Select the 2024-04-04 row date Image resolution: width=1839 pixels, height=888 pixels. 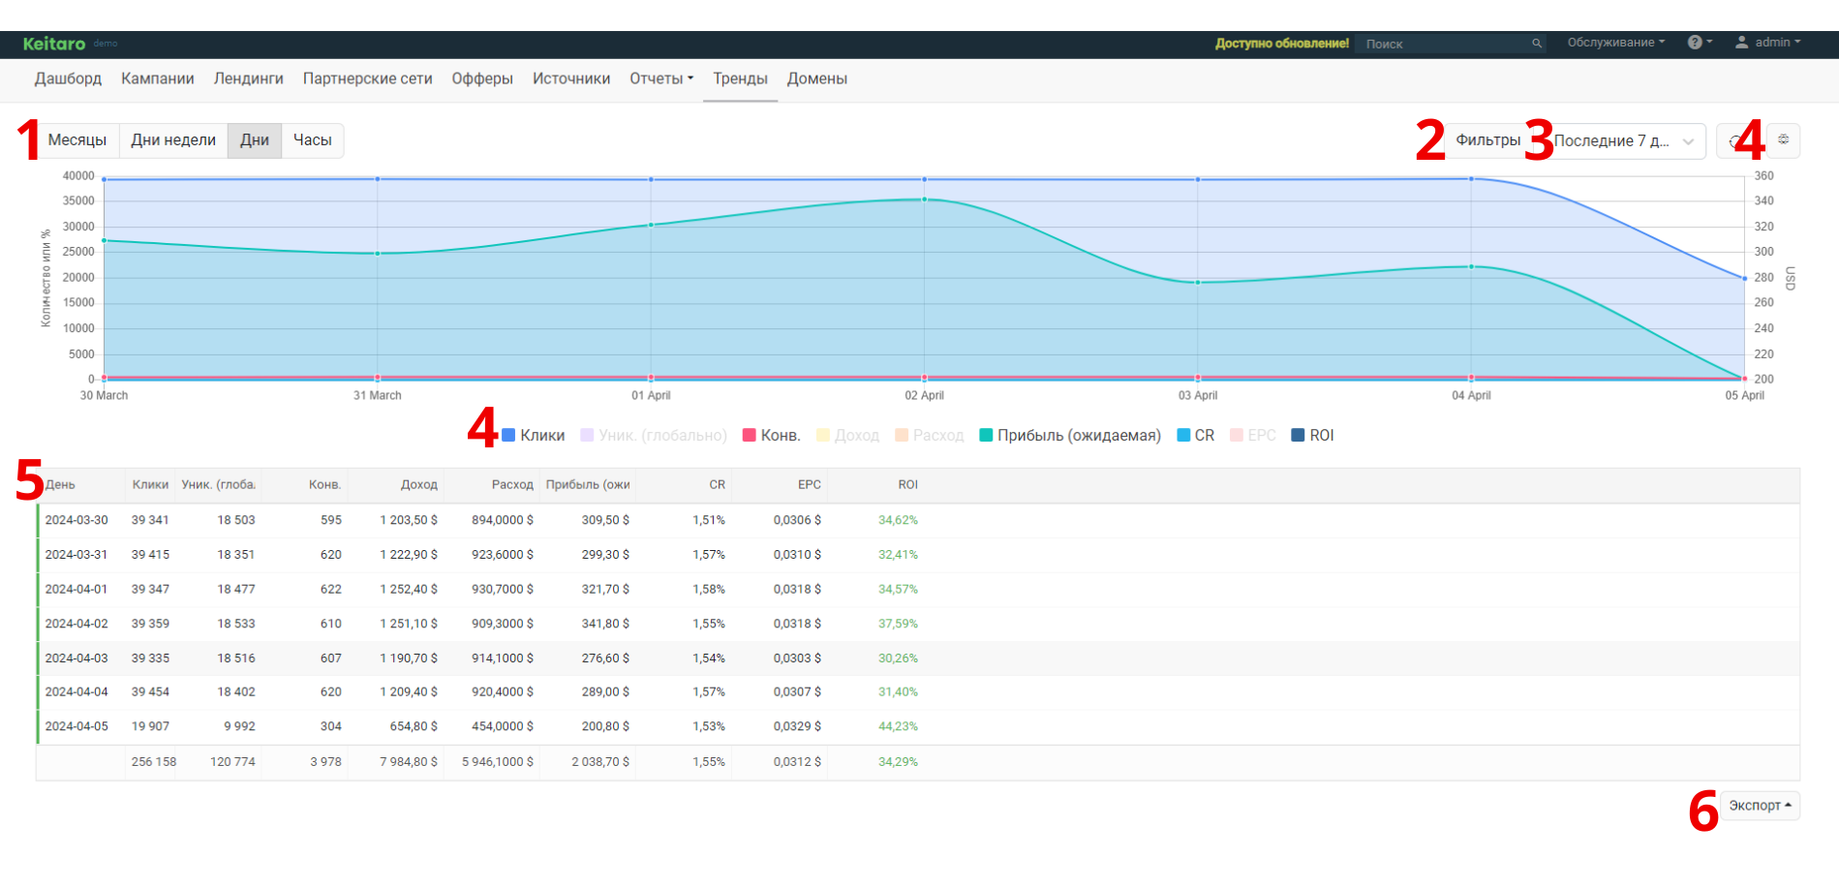click(77, 691)
